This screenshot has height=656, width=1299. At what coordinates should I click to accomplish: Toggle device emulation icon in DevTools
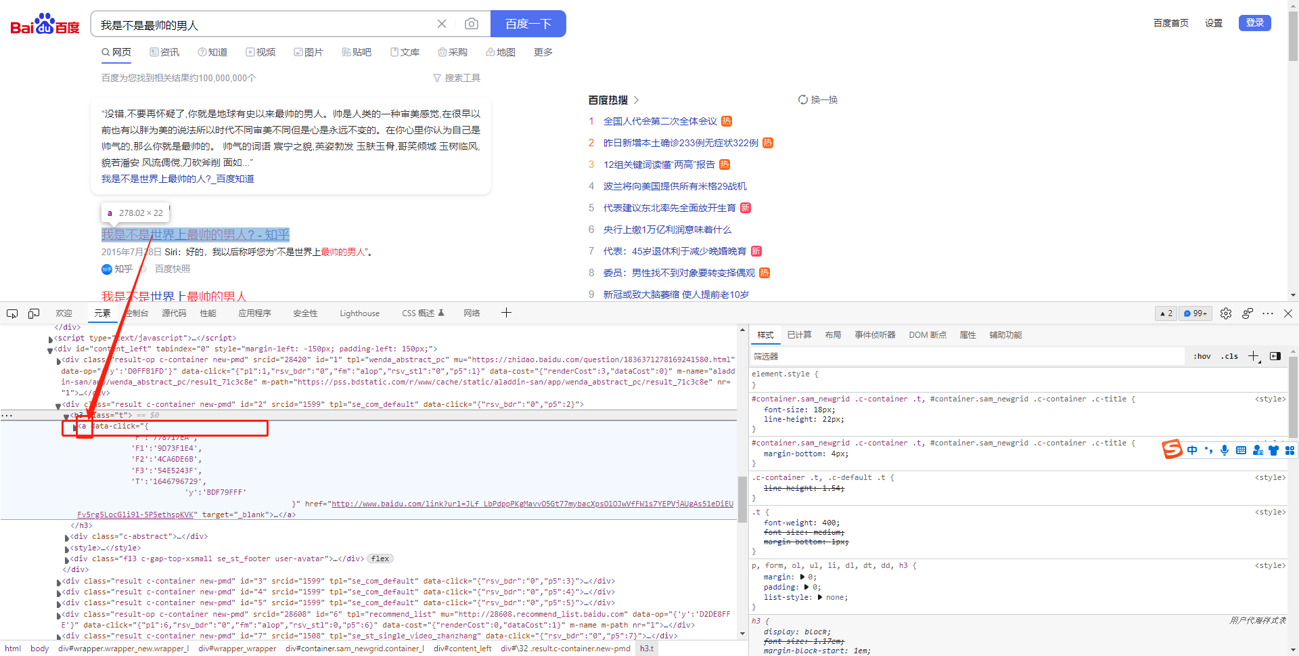click(34, 313)
